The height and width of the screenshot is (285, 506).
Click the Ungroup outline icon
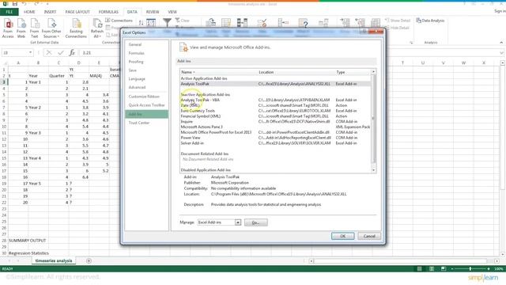tap(360, 23)
